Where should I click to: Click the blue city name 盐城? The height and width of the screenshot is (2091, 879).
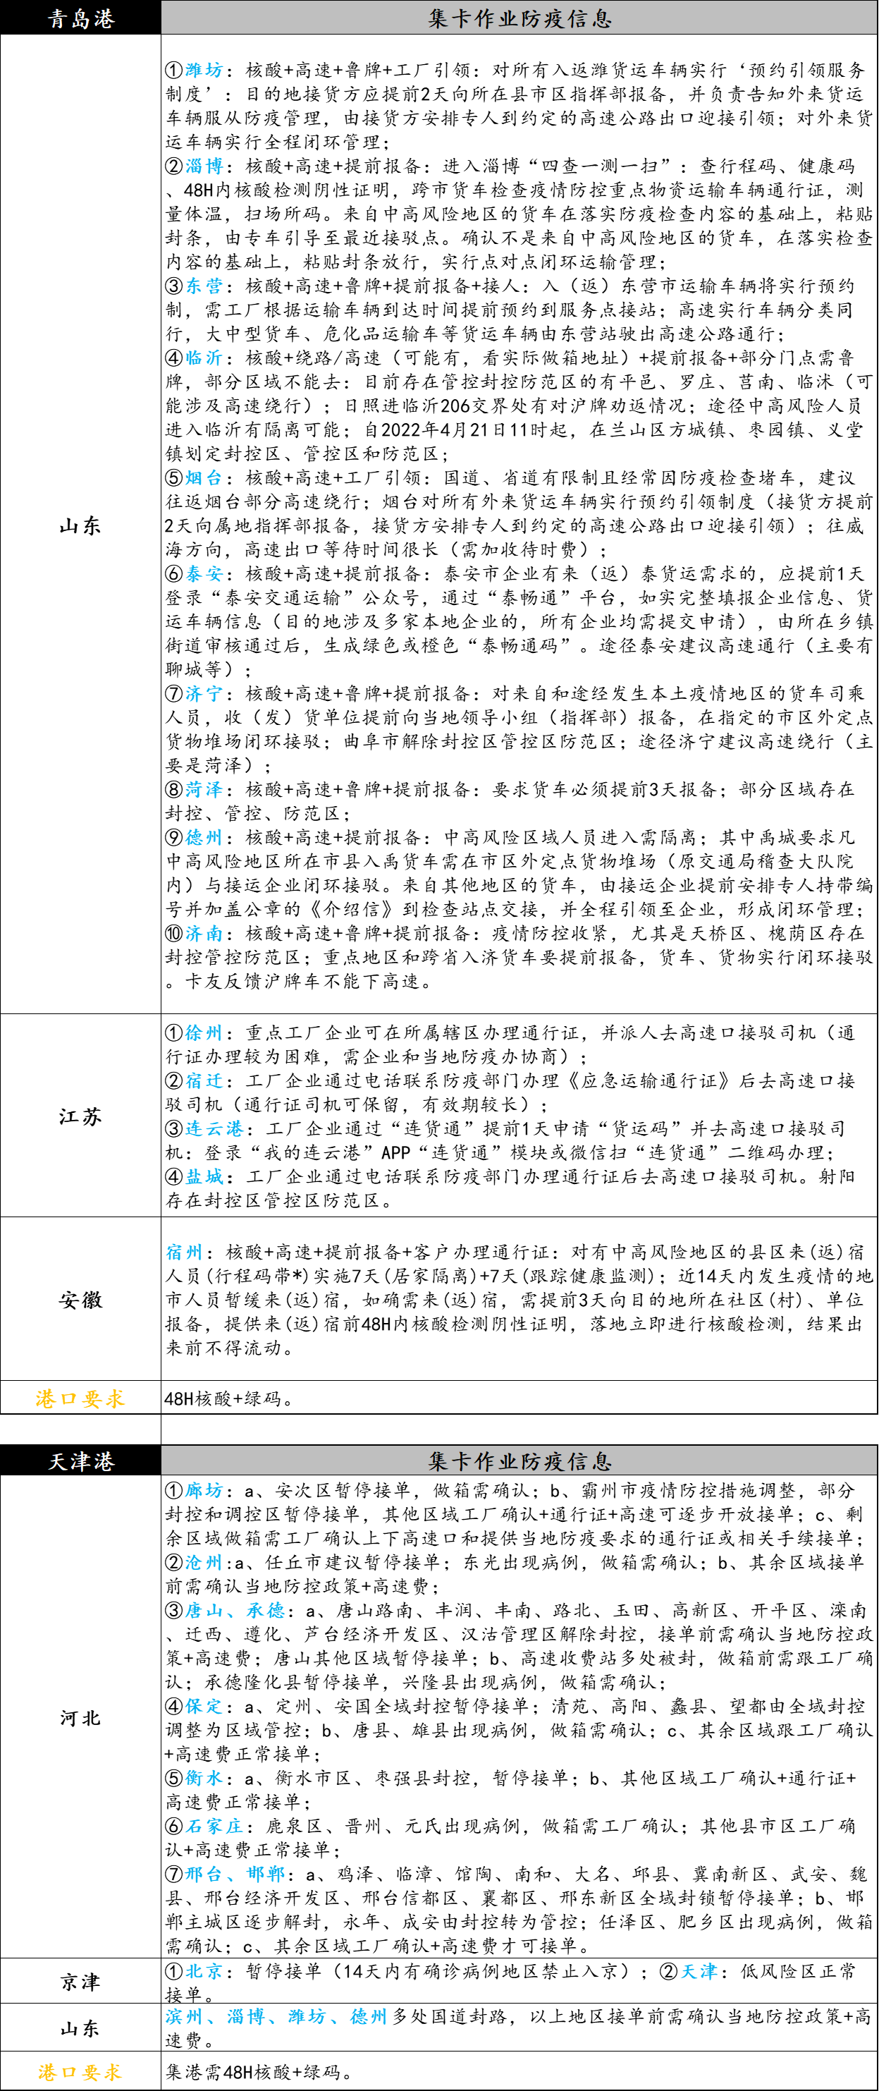[204, 1176]
